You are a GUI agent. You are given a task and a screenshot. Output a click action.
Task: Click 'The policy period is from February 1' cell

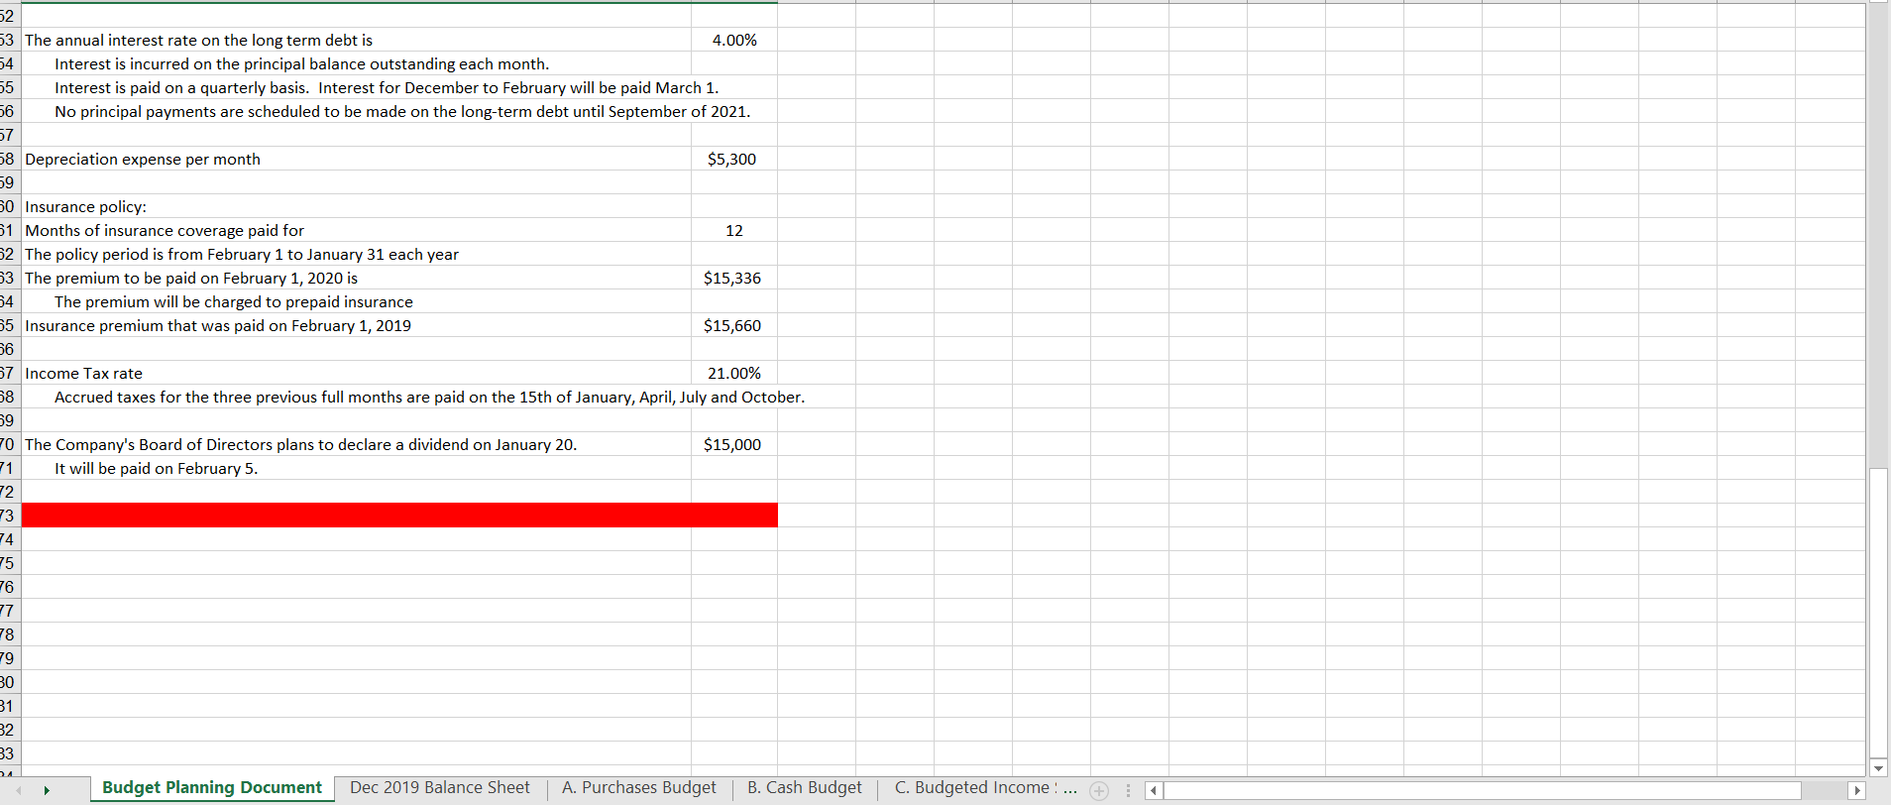point(356,254)
